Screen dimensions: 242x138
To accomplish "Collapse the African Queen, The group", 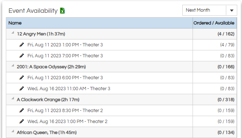I will (x=13, y=131).
